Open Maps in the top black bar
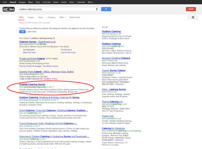202x149 pixels. [30, 2]
